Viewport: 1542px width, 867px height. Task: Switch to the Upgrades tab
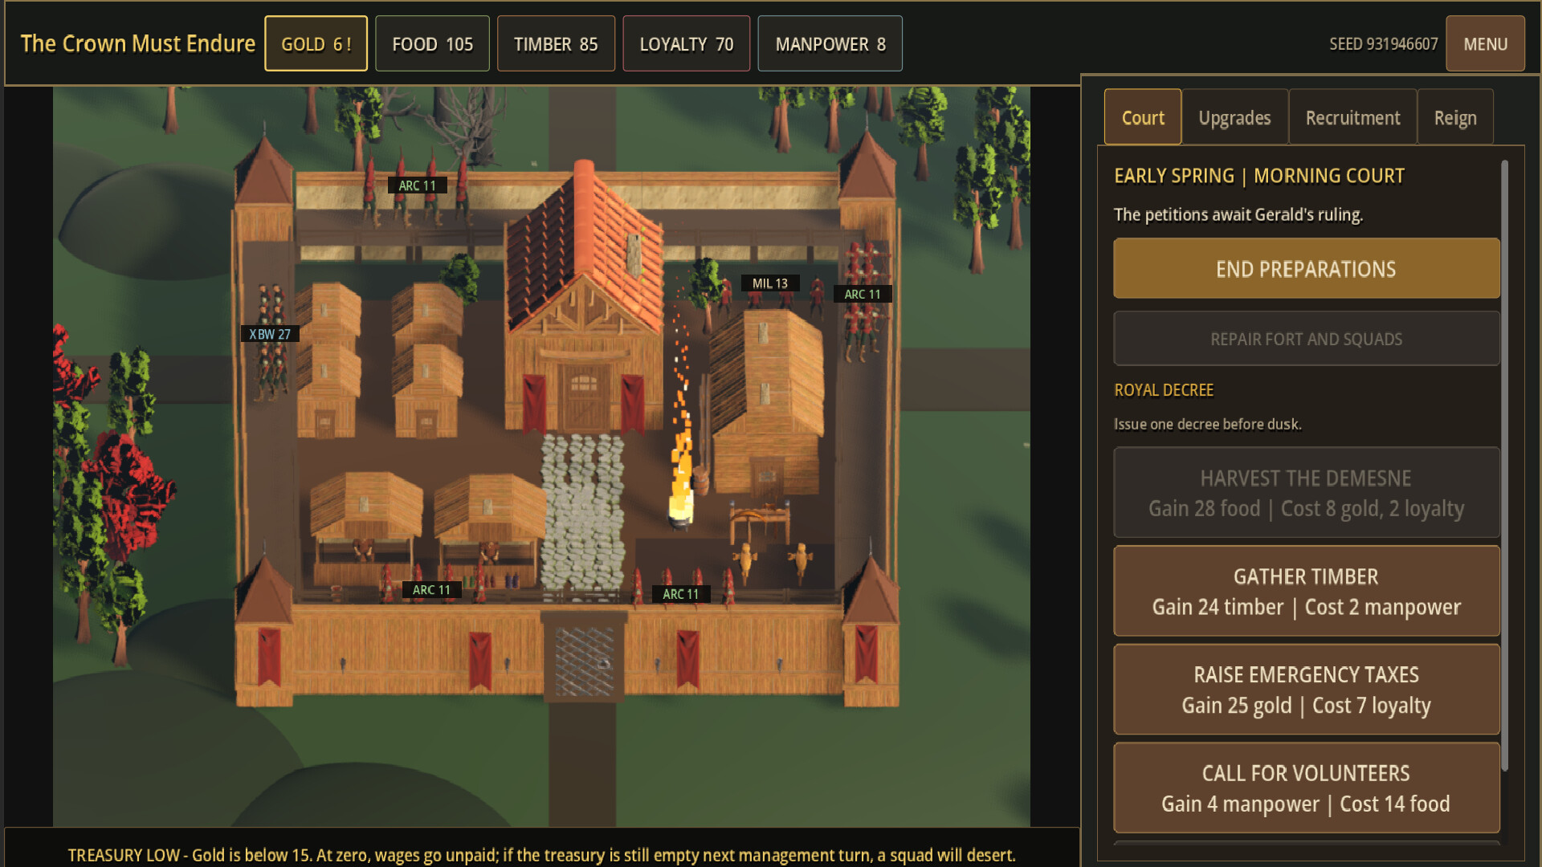pyautogui.click(x=1234, y=117)
